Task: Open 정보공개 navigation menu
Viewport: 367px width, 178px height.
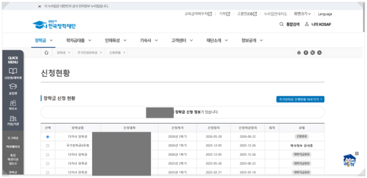Action: point(252,40)
